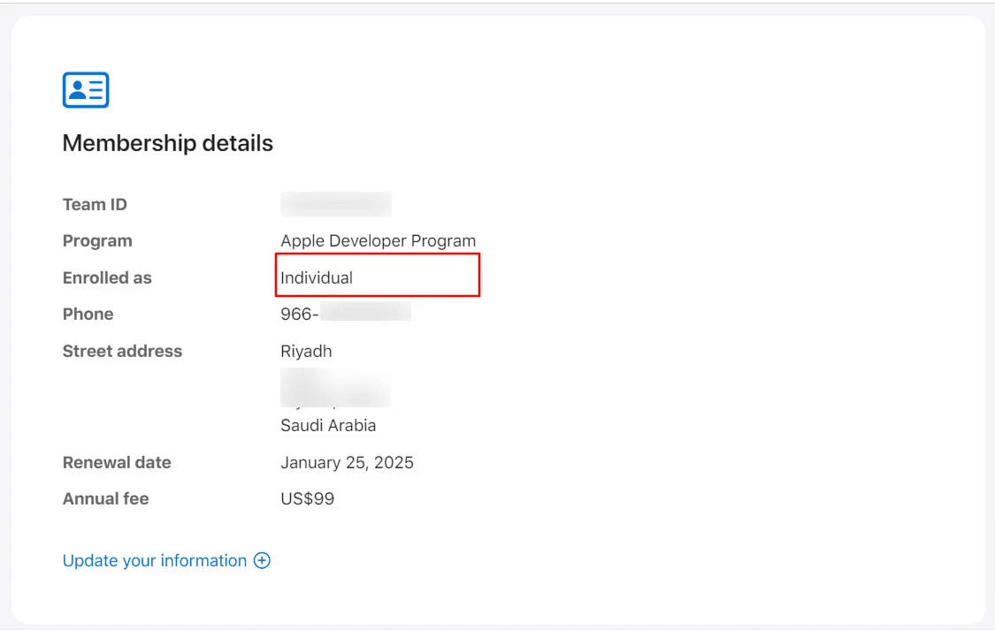Screen dimensions: 995x630
Task: Click the Membership details heading
Action: [167, 143]
